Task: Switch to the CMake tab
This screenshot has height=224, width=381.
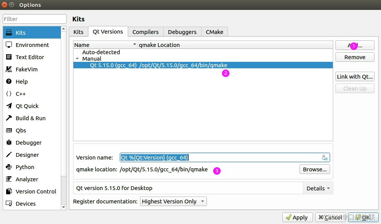Action: click(215, 32)
